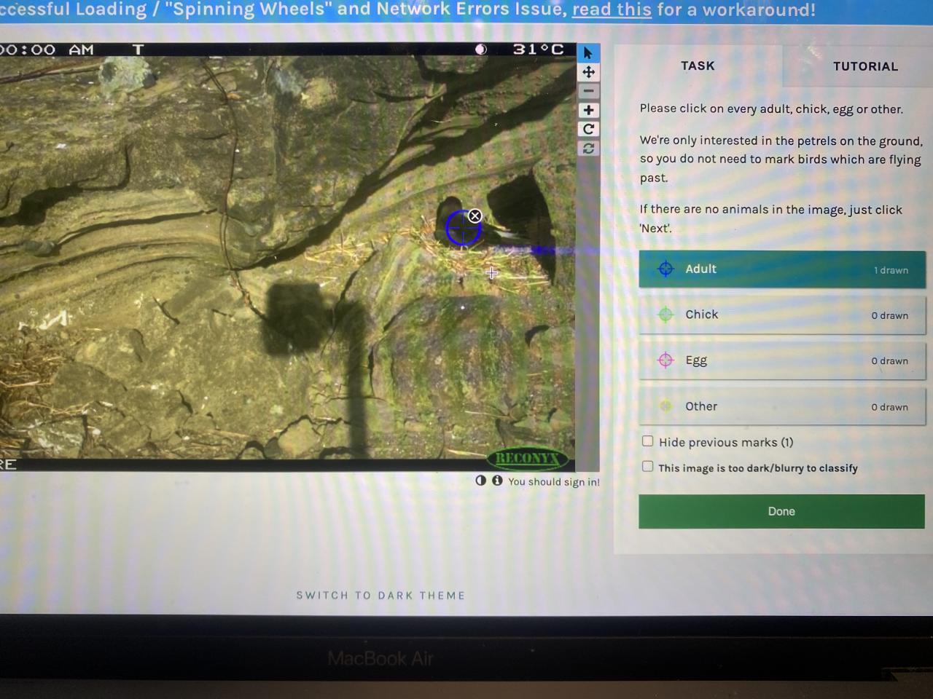Submit classification with Done button
933x699 pixels.
coord(781,511)
